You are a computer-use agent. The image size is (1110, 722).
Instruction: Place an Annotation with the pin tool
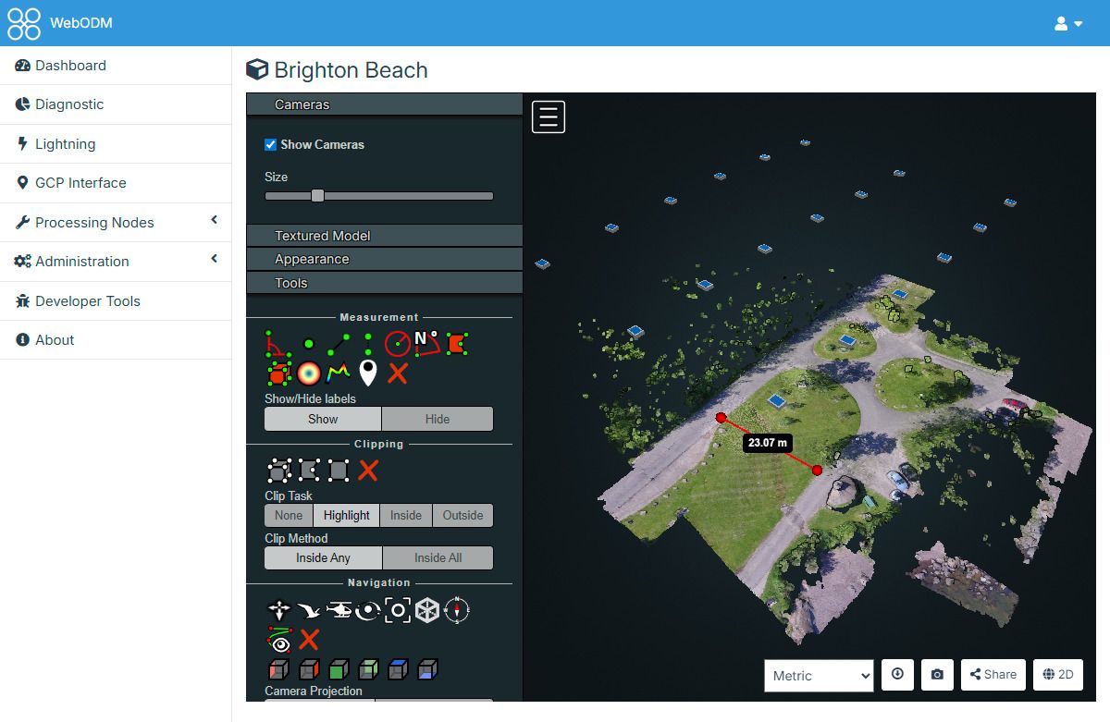(366, 373)
